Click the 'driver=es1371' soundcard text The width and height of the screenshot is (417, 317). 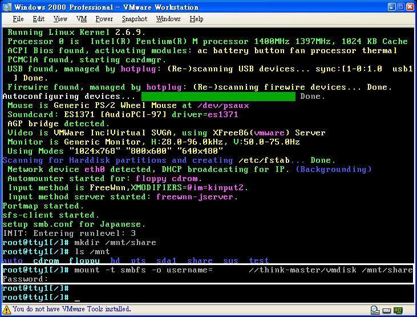click(x=205, y=115)
